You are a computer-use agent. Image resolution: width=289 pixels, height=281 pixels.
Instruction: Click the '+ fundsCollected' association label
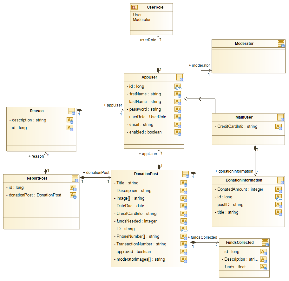(203, 237)
